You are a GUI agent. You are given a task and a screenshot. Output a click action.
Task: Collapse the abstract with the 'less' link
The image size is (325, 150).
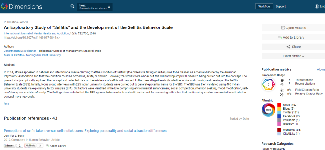tap(6, 103)
